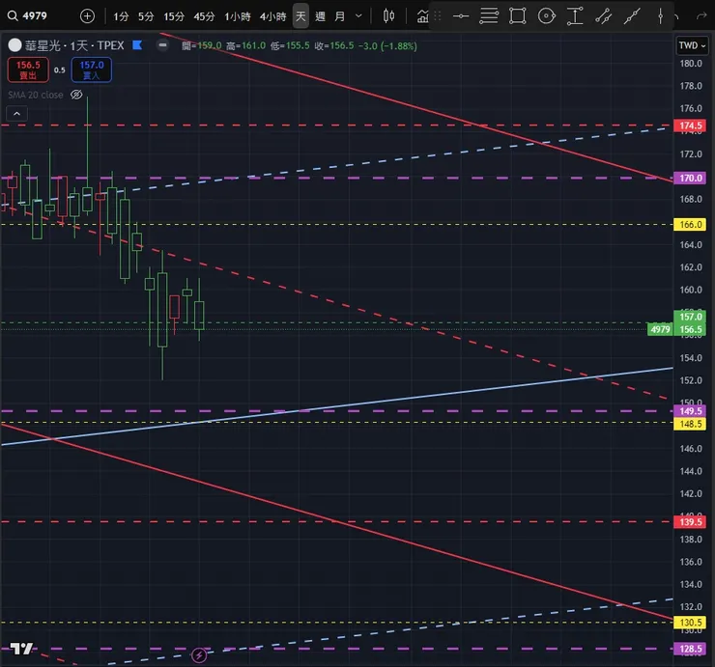Switch to the 5分 interval
Viewport: 715px width, 667px height.
tap(146, 16)
